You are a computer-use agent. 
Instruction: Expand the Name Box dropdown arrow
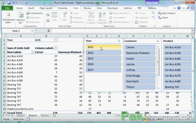pos(32,31)
